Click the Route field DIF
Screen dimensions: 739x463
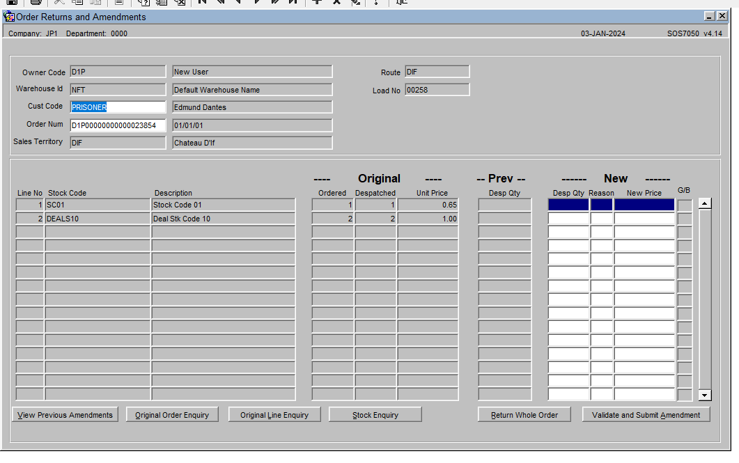coord(437,72)
